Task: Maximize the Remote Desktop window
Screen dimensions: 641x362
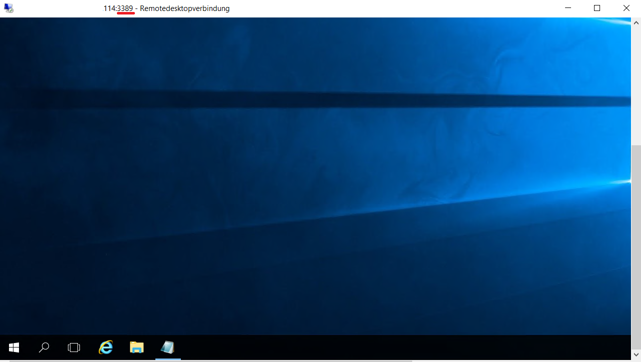Action: (597, 8)
